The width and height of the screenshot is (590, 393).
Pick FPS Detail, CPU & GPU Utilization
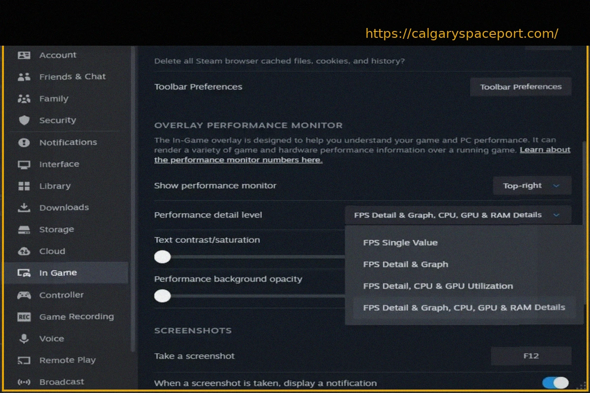coord(438,286)
